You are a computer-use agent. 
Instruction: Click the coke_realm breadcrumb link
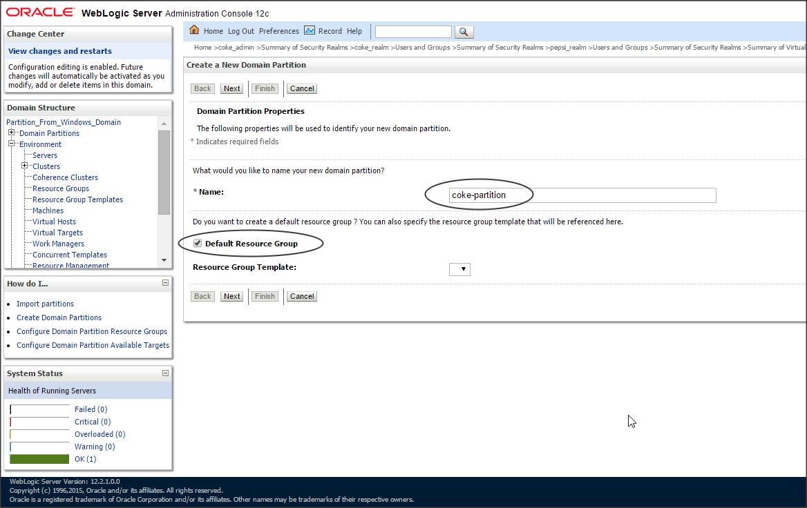tap(372, 48)
